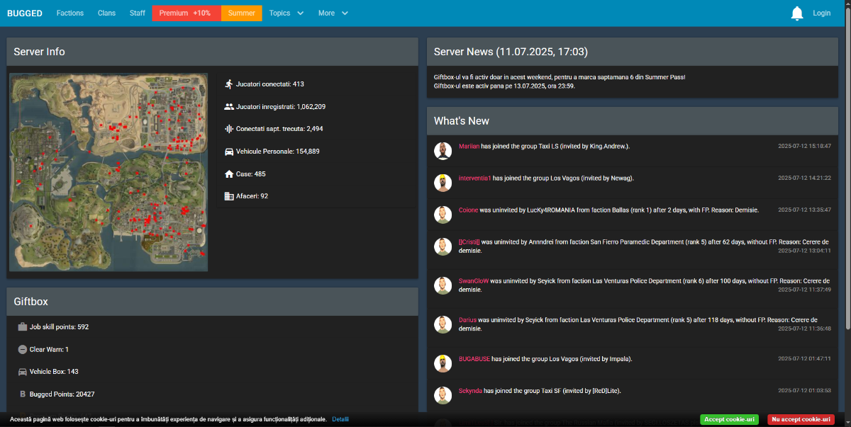Click the briefcase icon beside Job skill points
Image resolution: width=851 pixels, height=427 pixels.
tap(22, 327)
